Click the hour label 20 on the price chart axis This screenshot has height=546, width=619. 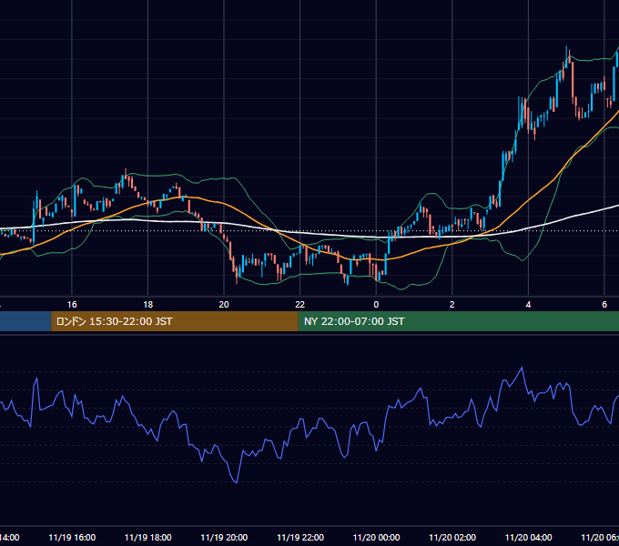point(224,304)
